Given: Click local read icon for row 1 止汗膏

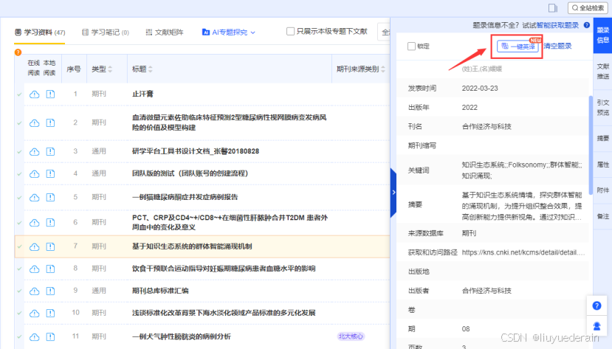Looking at the screenshot, I should [50, 94].
